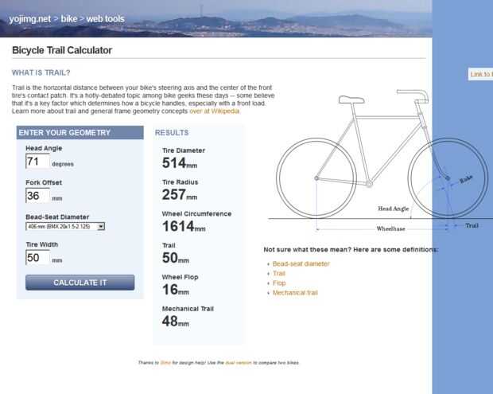The width and height of the screenshot is (493, 394).
Task: Click the 'Wheelbase' label in the diagram
Action: point(390,228)
